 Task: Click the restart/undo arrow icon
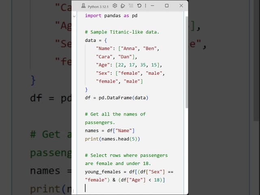click(139, 6)
